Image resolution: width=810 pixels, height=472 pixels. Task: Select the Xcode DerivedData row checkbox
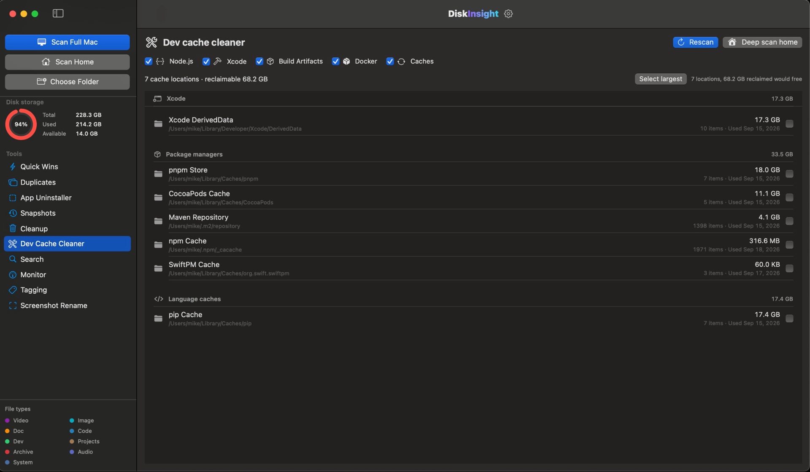789,123
